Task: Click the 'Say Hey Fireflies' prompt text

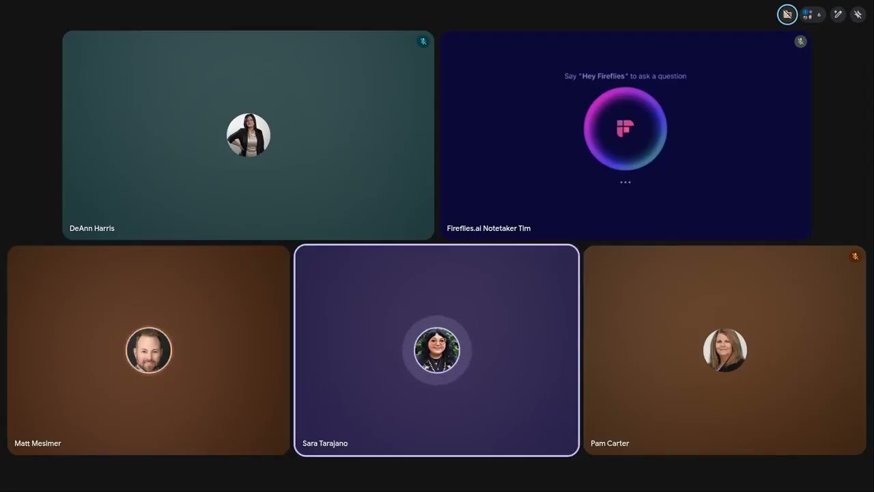Action: [625, 76]
